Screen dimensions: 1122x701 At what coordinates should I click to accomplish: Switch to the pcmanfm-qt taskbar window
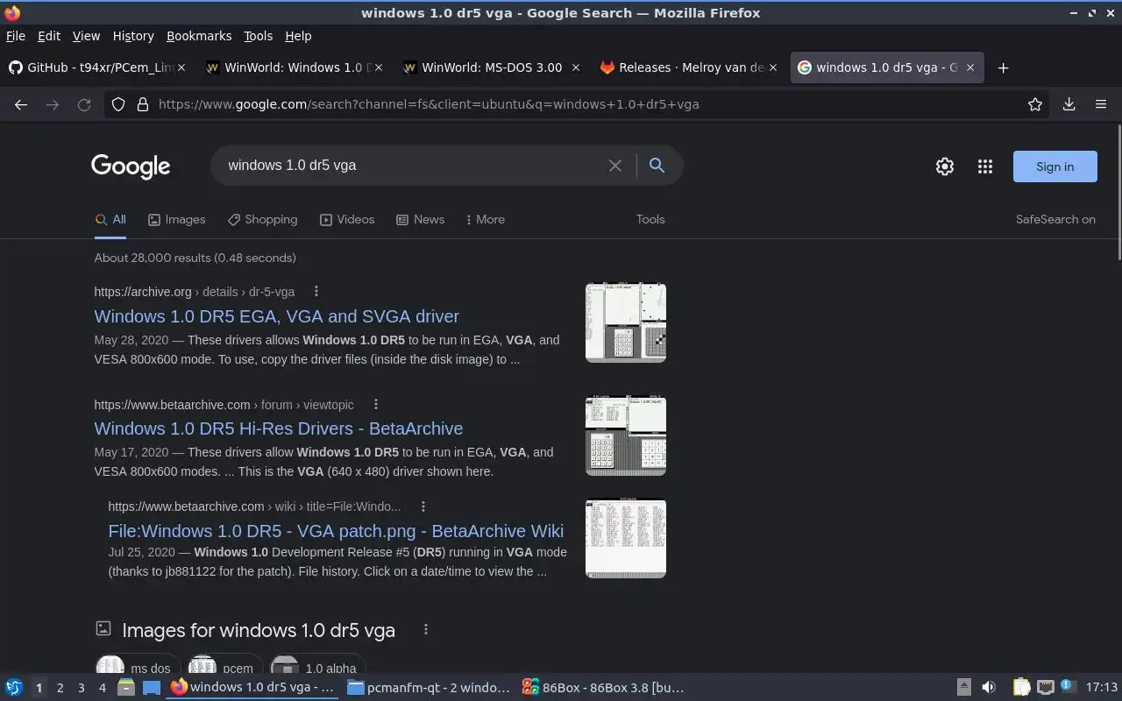(429, 688)
